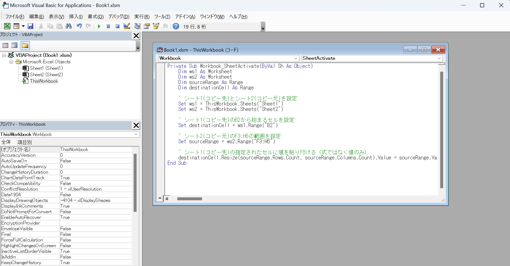Click the Redo toolbar arrow
The height and width of the screenshot is (266, 510).
pos(88,26)
